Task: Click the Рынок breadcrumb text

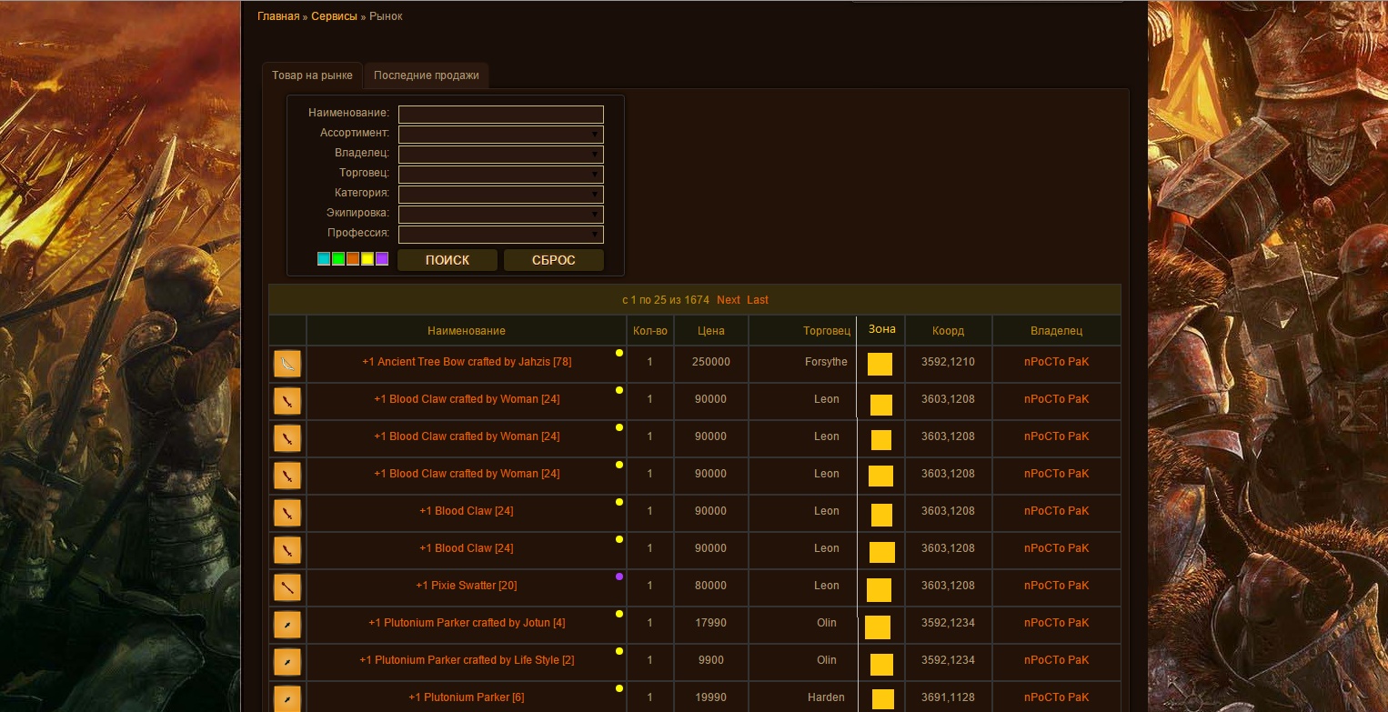Action: 386,16
